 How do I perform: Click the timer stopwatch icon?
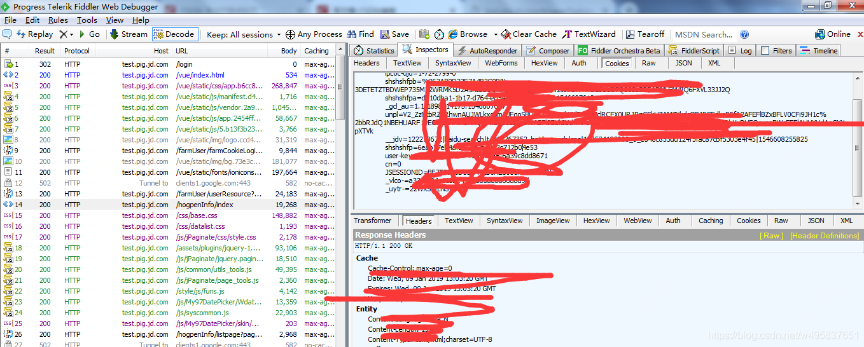[439, 34]
